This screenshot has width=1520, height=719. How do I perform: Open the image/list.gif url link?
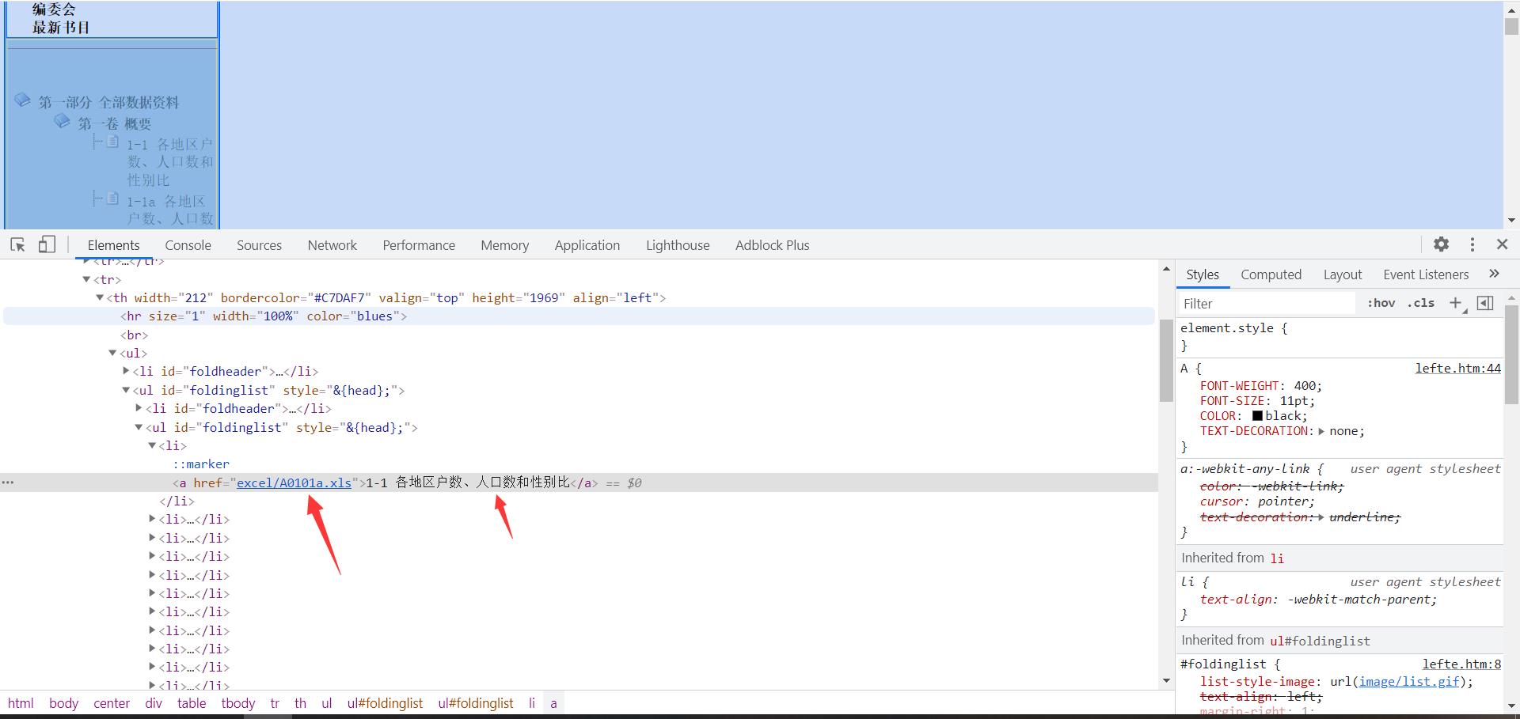tap(1408, 682)
